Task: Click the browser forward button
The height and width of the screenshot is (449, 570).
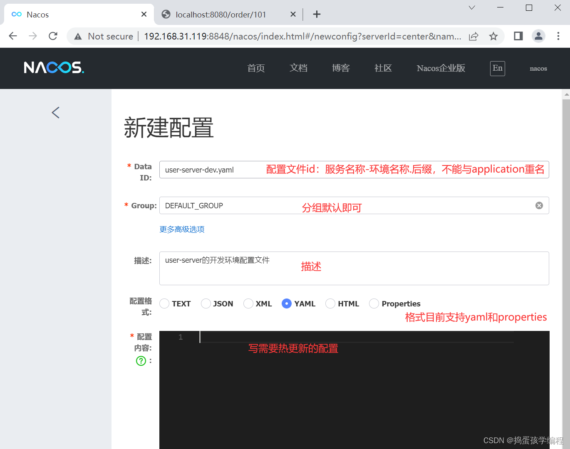Action: [33, 36]
